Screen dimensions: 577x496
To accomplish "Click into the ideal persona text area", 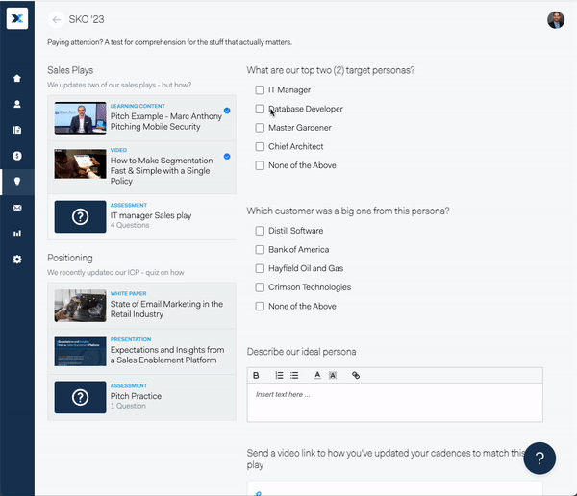I will [394, 404].
